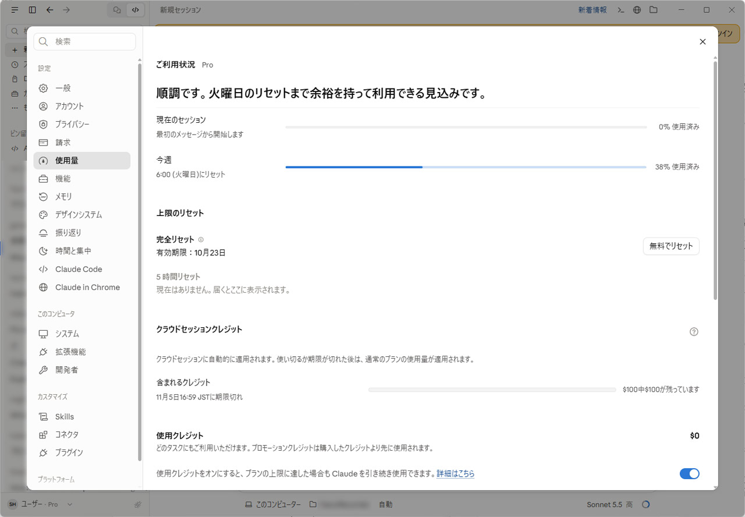Open the アカウント settings section
The width and height of the screenshot is (745, 517).
82,107
